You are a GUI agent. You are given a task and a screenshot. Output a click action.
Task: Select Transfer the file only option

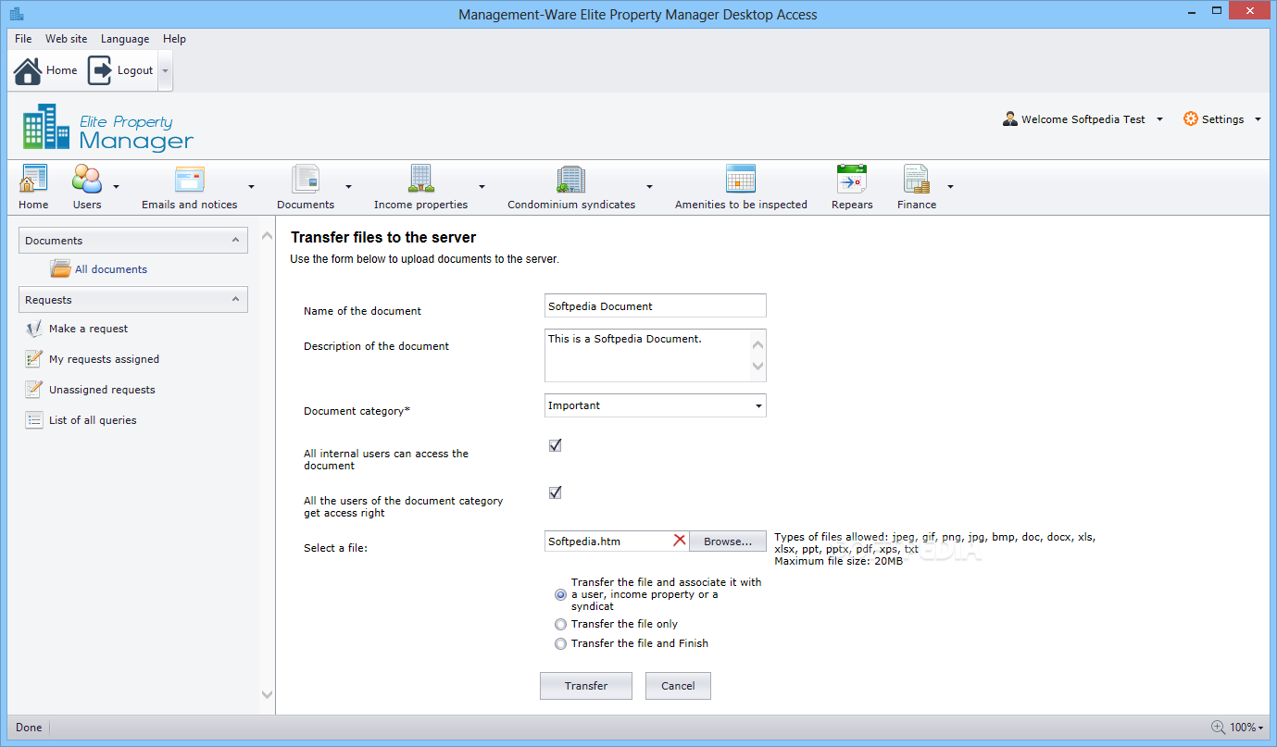[x=560, y=624]
